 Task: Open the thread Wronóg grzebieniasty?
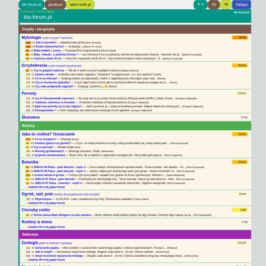point(50,151)
